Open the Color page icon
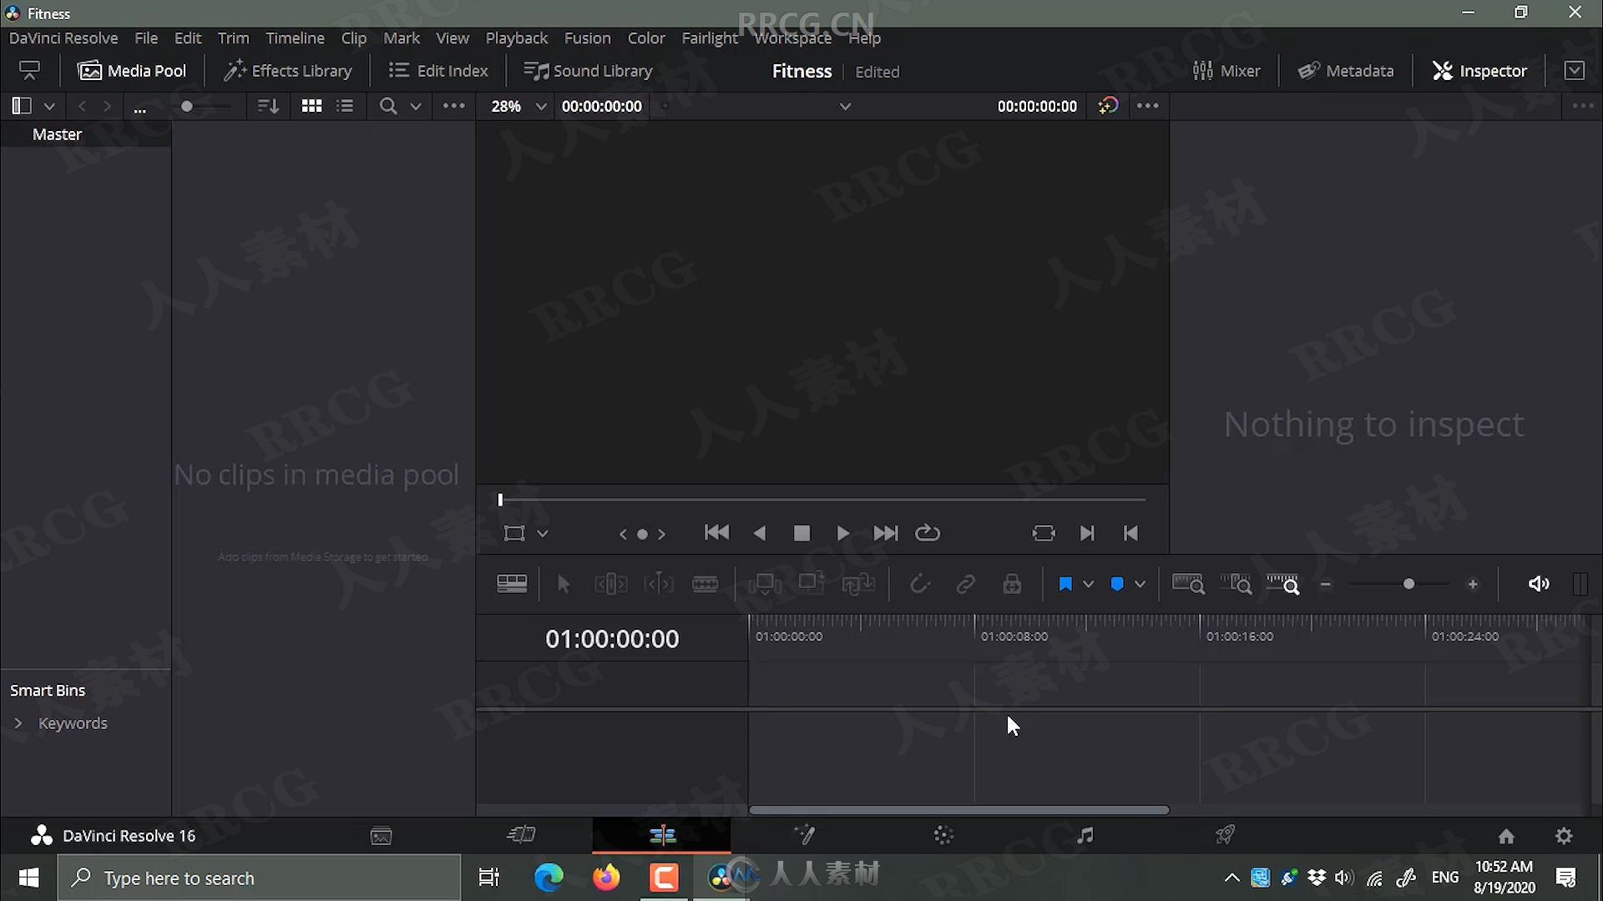The width and height of the screenshot is (1603, 901). pyautogui.click(x=943, y=835)
